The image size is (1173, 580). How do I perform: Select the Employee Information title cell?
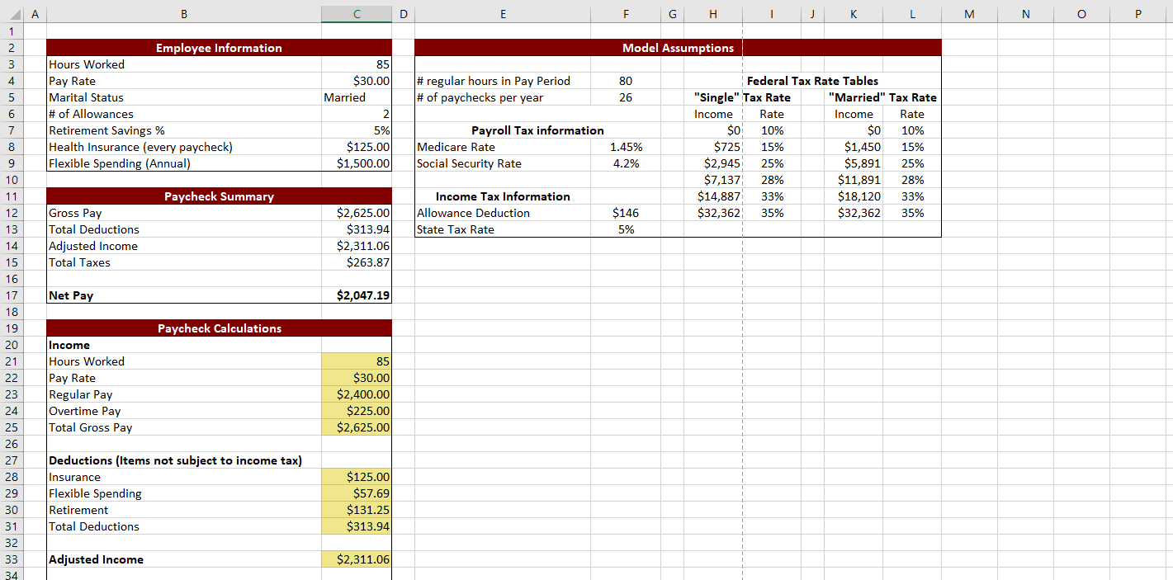pos(218,48)
